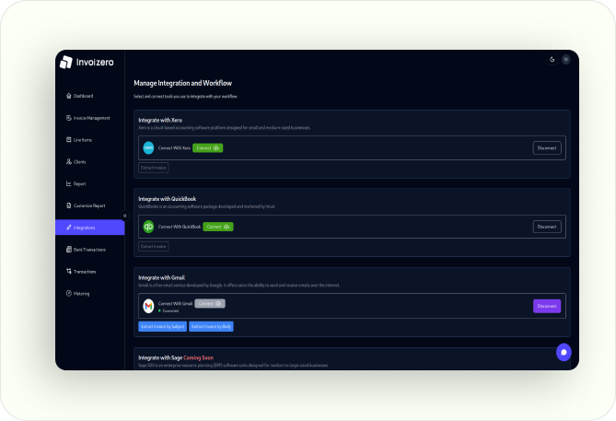
Task: Click the Dashboard home icon
Action: [x=69, y=96]
